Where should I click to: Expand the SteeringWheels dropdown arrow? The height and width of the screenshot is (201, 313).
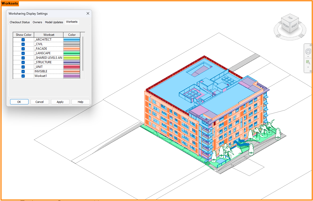click(x=308, y=57)
